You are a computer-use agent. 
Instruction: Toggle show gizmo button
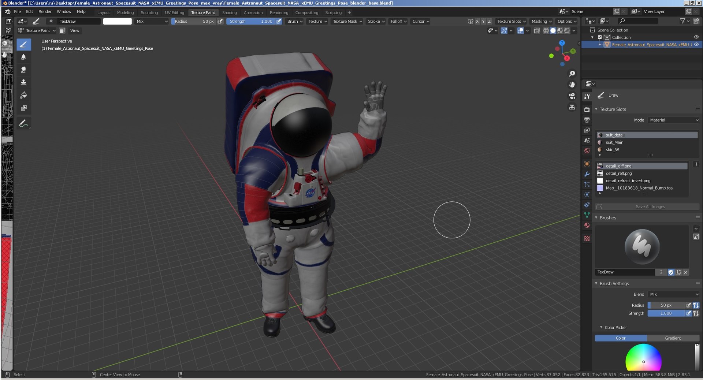(x=504, y=31)
